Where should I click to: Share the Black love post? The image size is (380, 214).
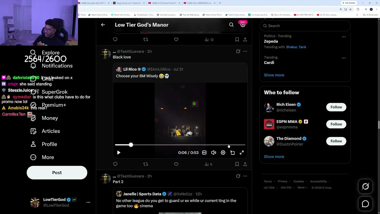(x=245, y=164)
